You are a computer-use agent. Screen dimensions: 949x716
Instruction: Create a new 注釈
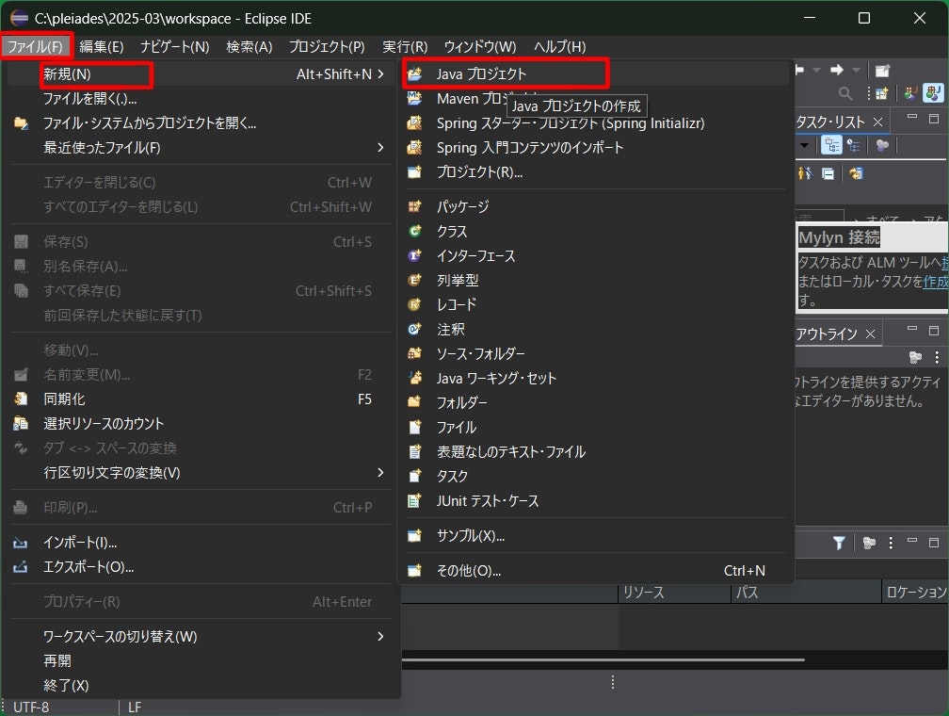point(596,330)
